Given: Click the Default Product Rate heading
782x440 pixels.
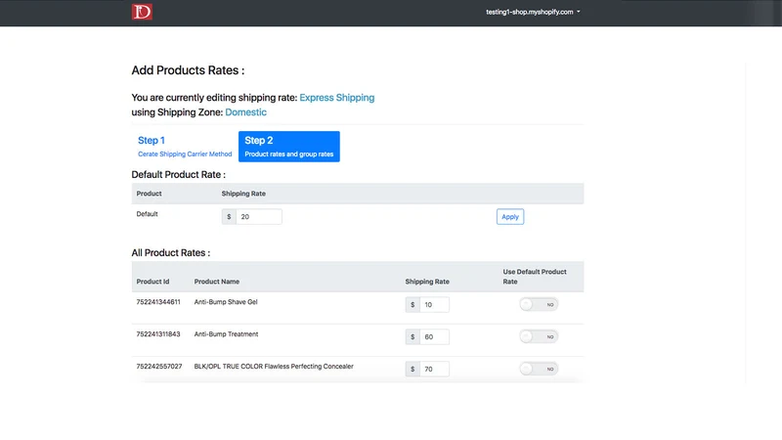Looking at the screenshot, I should 178,175.
